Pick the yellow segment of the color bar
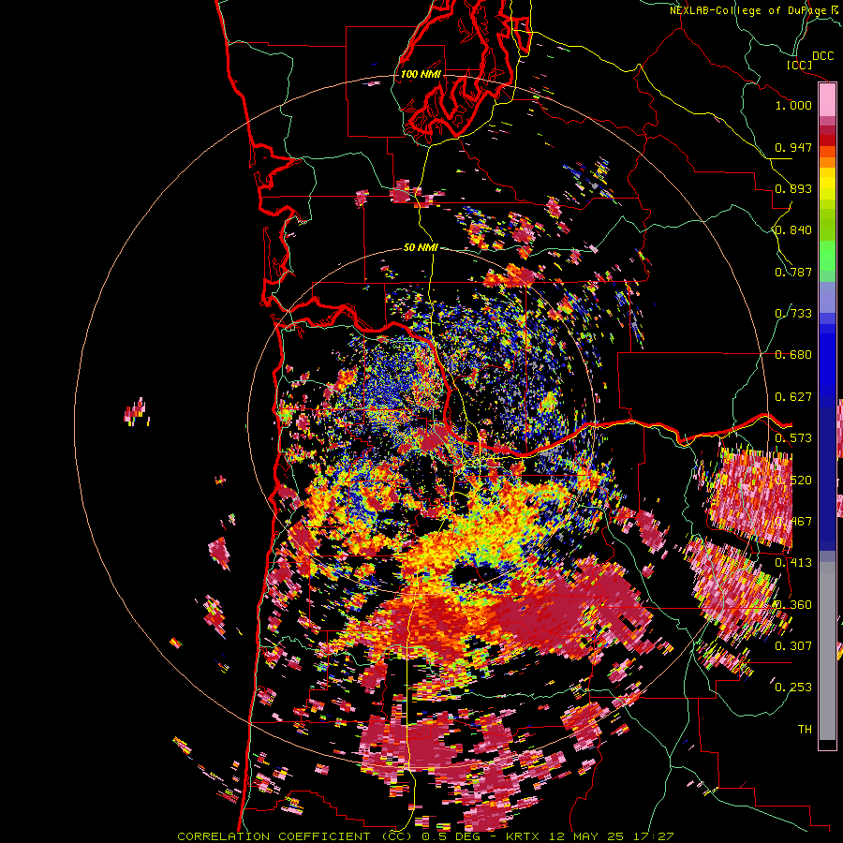843x843 pixels. click(827, 184)
